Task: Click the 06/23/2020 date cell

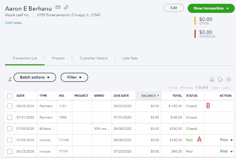Action: pos(25,151)
